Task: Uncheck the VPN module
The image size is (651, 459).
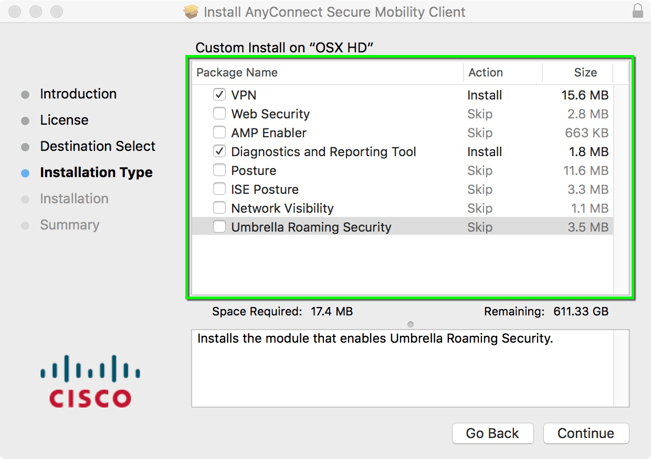Action: point(219,94)
